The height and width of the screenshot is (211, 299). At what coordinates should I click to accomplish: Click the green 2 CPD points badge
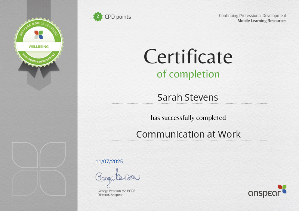[x=98, y=16]
